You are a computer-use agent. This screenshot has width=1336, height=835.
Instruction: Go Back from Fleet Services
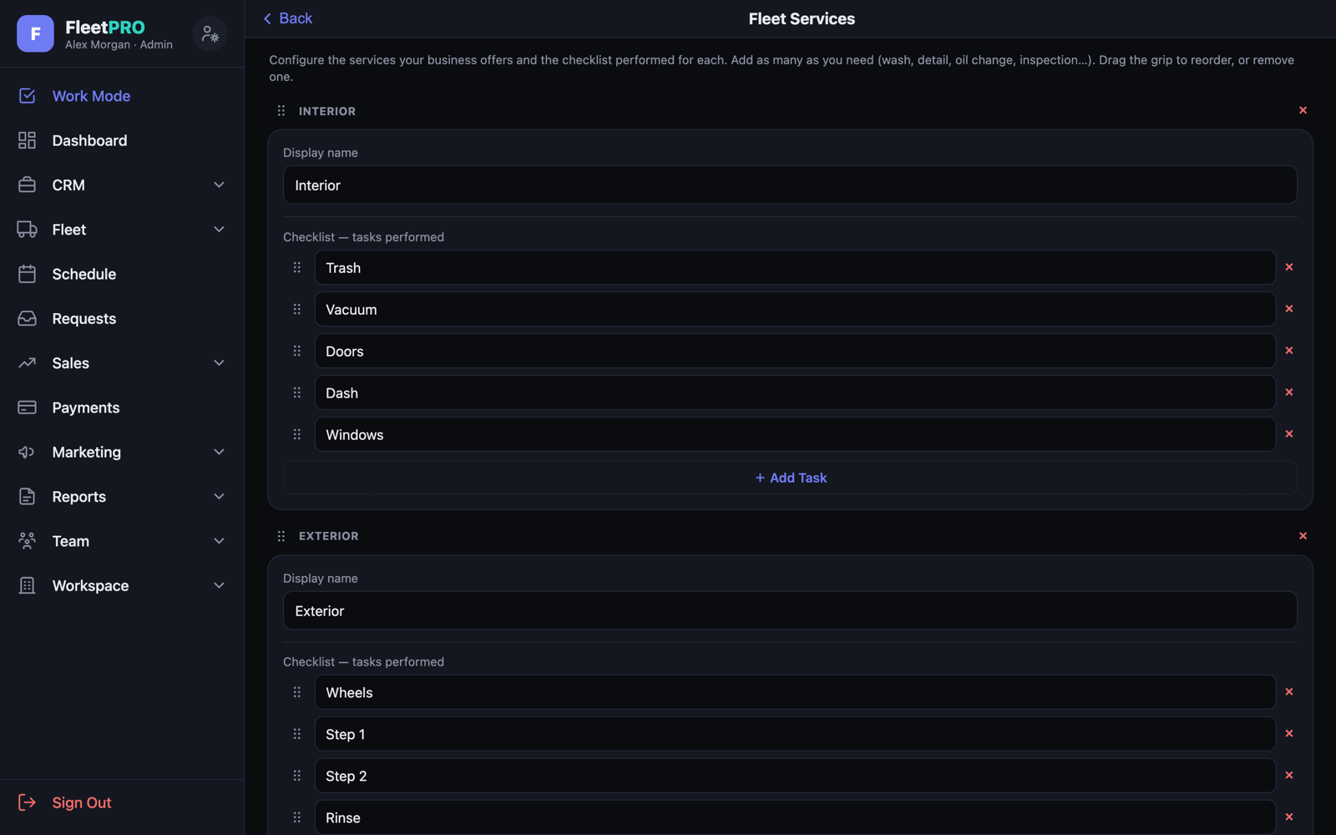[287, 18]
